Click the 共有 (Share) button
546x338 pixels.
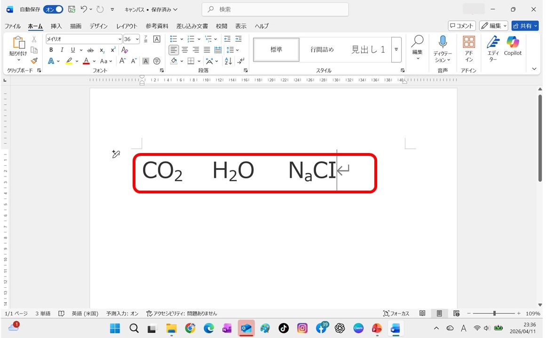[525, 26]
